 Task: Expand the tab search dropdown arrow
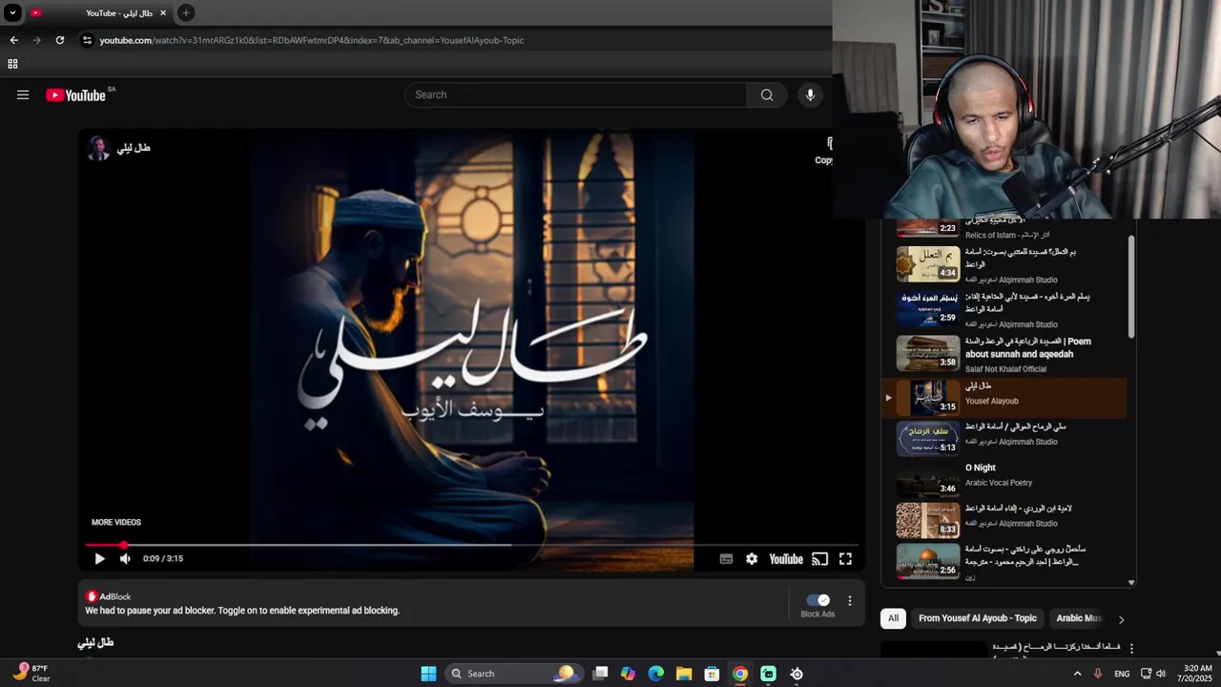click(12, 13)
